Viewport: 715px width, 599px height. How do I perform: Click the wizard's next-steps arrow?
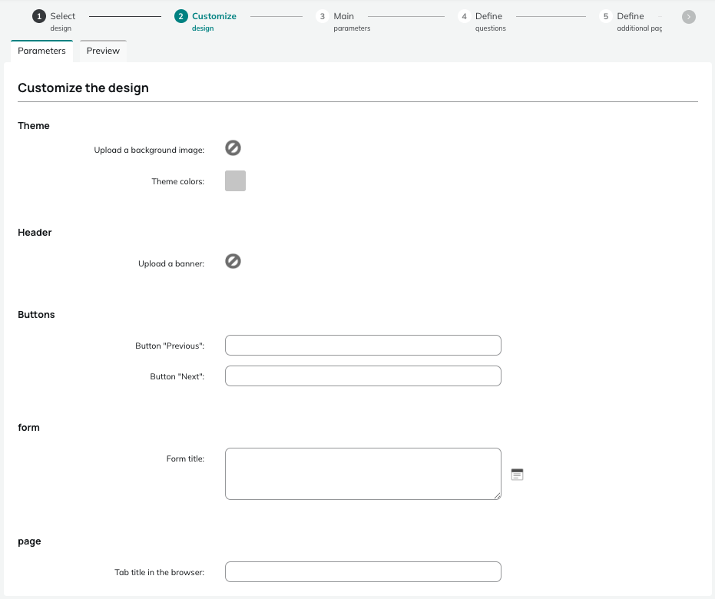[x=689, y=17]
